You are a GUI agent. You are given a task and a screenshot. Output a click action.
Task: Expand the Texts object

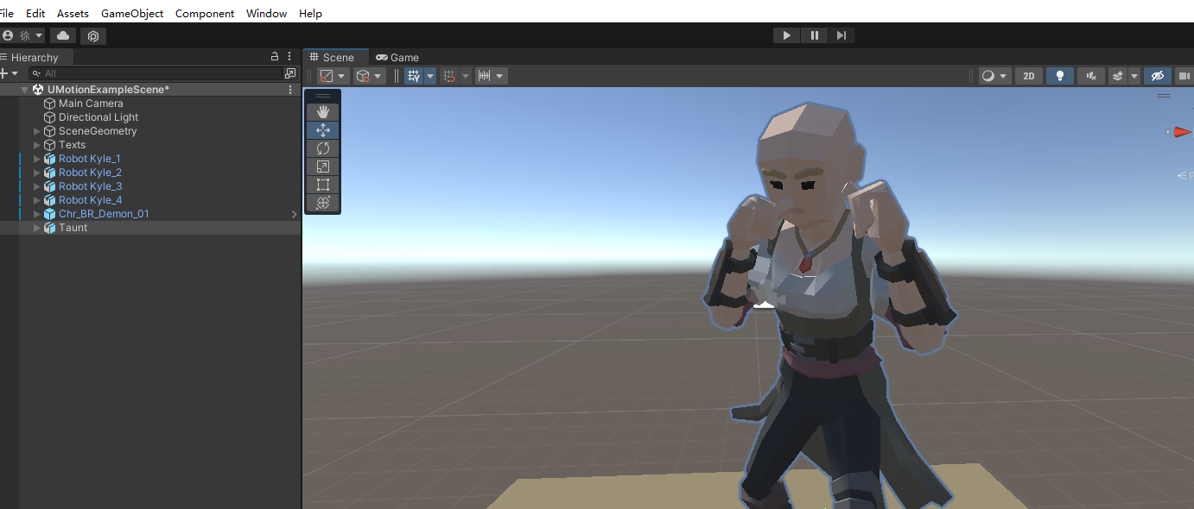click(x=37, y=145)
